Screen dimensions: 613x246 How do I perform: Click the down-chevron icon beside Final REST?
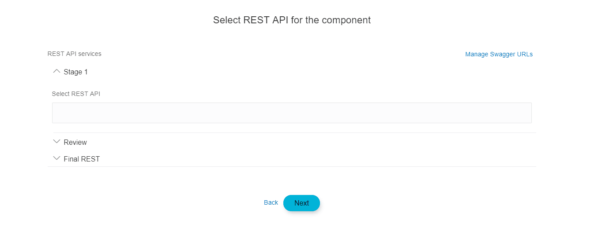coord(56,158)
